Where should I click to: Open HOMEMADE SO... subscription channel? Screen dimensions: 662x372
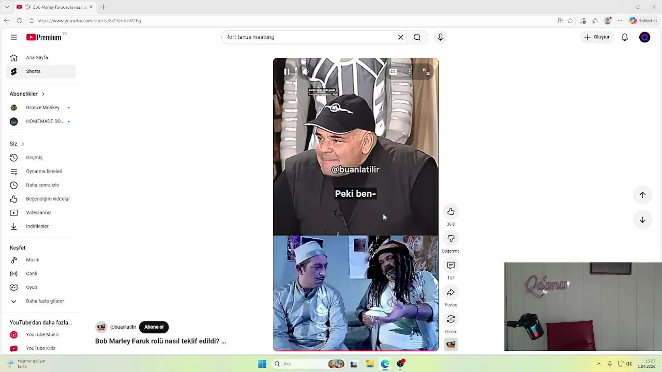pos(40,121)
